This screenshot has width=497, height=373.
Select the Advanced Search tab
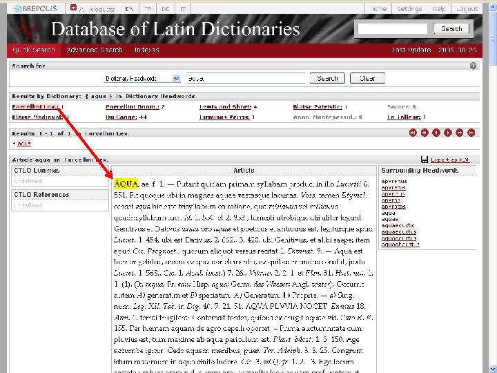coord(95,50)
